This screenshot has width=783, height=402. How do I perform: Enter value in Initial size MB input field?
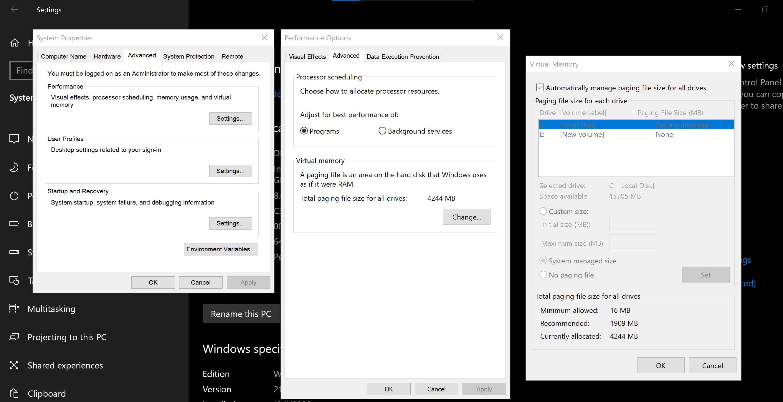pos(633,224)
